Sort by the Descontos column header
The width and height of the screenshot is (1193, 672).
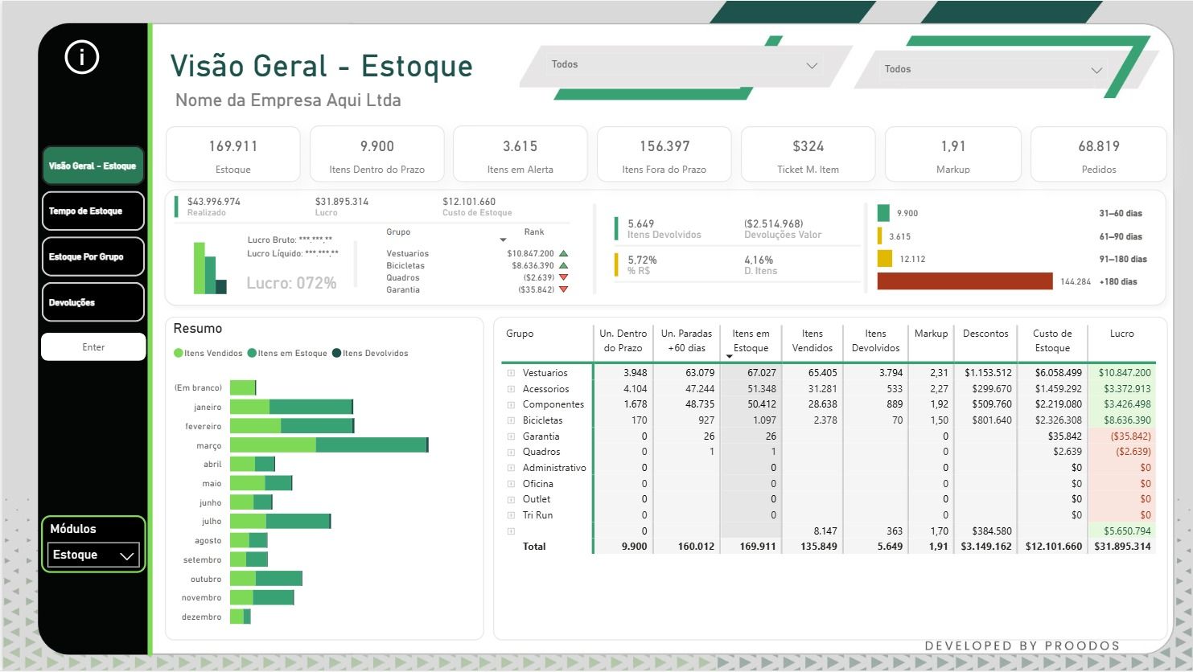[x=985, y=334]
